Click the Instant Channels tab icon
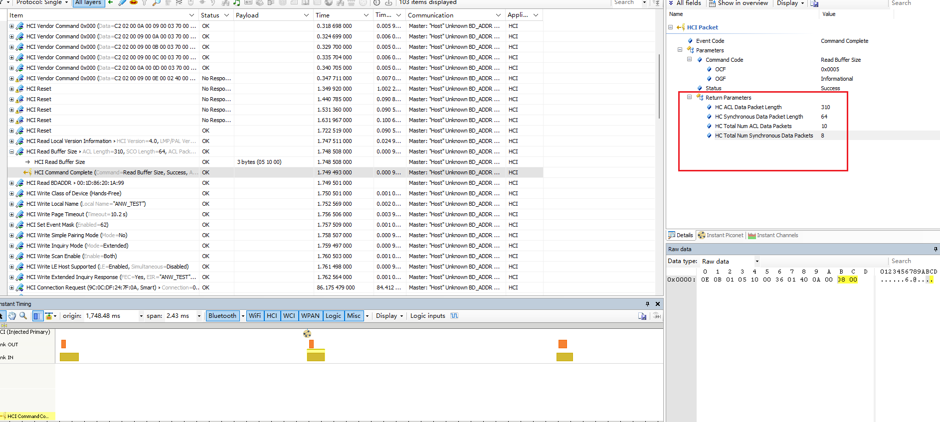 (752, 235)
